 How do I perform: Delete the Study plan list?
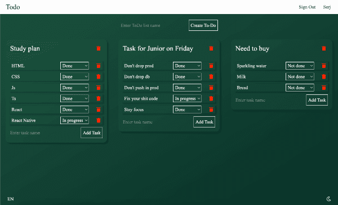[x=99, y=48]
